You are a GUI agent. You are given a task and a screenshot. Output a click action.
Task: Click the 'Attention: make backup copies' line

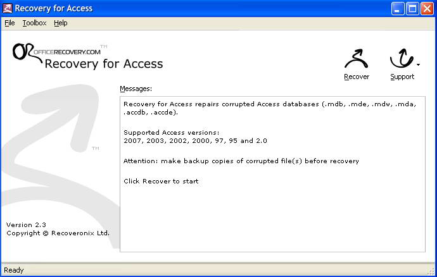241,161
